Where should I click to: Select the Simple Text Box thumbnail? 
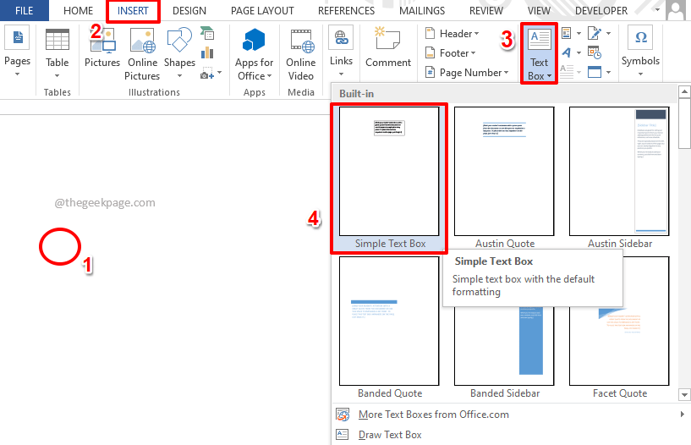389,173
